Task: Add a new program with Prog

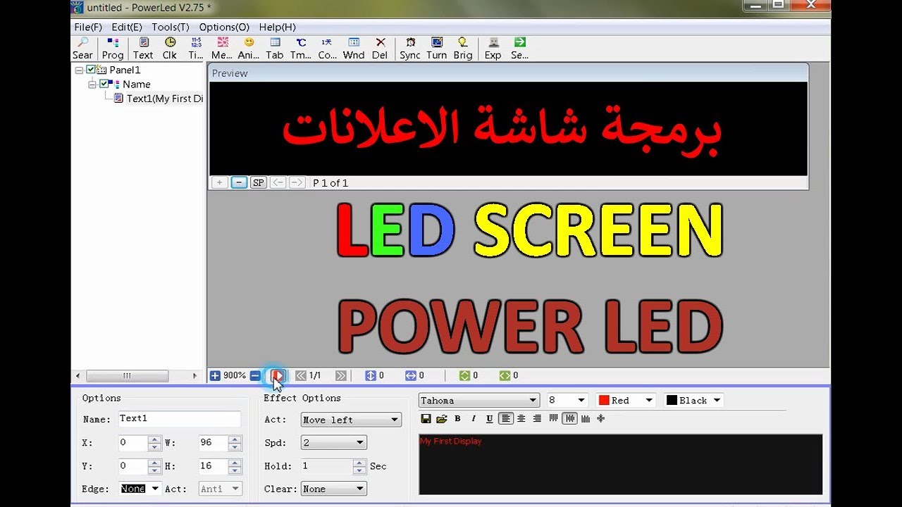Action: pyautogui.click(x=113, y=49)
